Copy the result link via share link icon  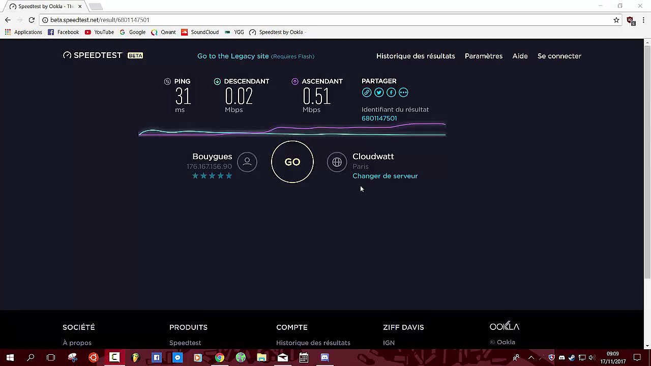(367, 93)
